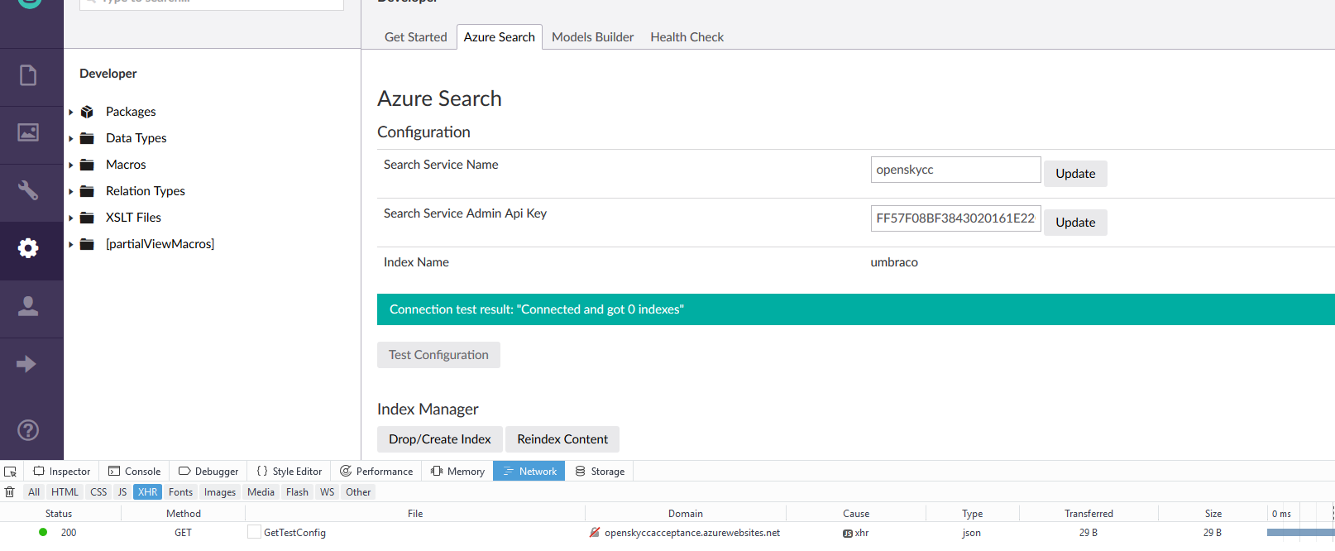1335x551 pixels.
Task: Click the insecure connection icon beside domain
Action: (594, 533)
